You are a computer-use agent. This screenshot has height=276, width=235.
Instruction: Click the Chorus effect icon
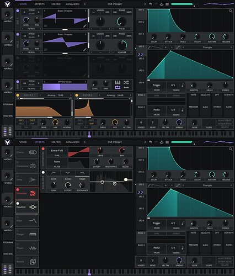coord(33,152)
